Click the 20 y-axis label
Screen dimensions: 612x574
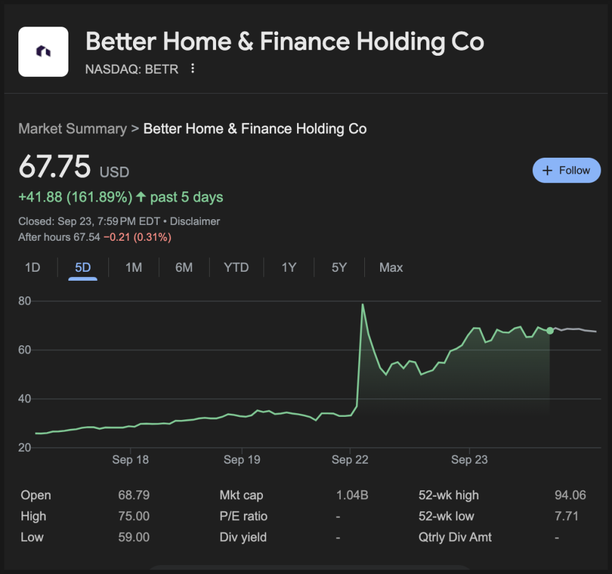(25, 447)
